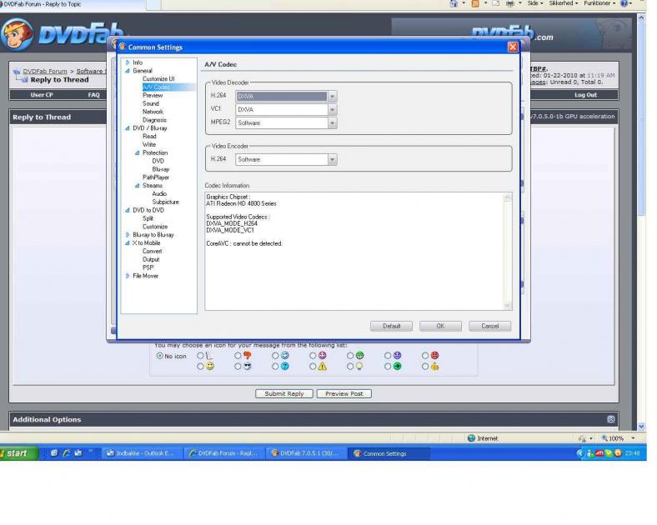Click FAQ in forum navigation bar
The image size is (657, 525).
point(94,95)
